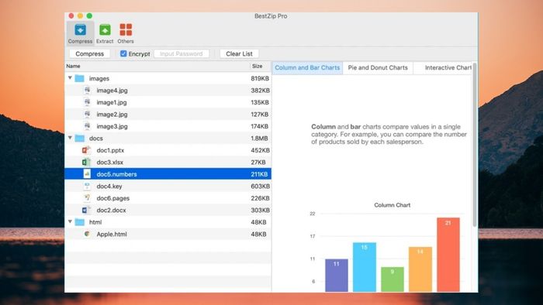Click the docs folder icon
The image size is (543, 305).
pos(80,138)
